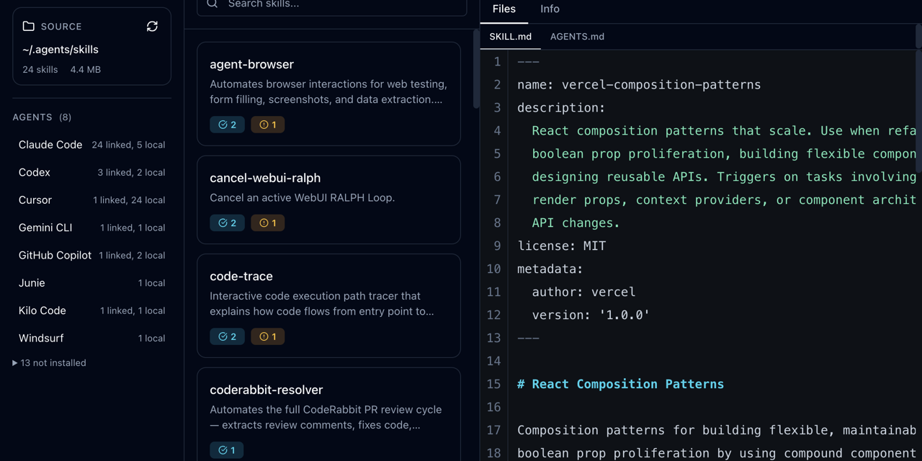Open the SKILL.md file tab
Image resolution: width=922 pixels, height=461 pixels.
point(511,36)
